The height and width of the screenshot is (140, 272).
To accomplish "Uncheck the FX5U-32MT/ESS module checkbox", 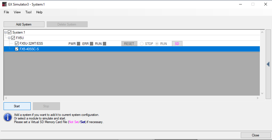I will click(17, 44).
